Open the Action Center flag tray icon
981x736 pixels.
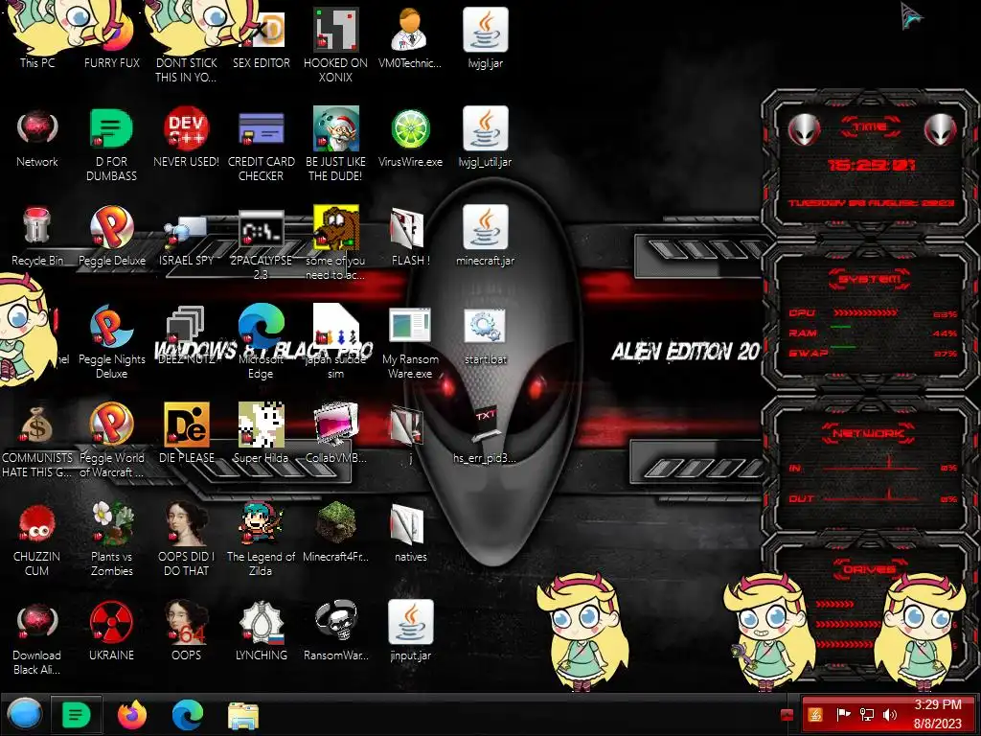(x=843, y=714)
